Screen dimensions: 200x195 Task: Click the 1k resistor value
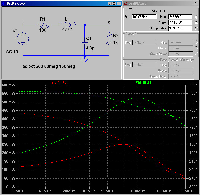116,42
